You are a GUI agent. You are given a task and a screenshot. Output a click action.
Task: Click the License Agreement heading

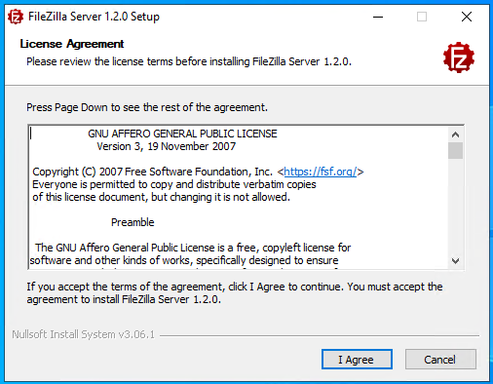72,44
